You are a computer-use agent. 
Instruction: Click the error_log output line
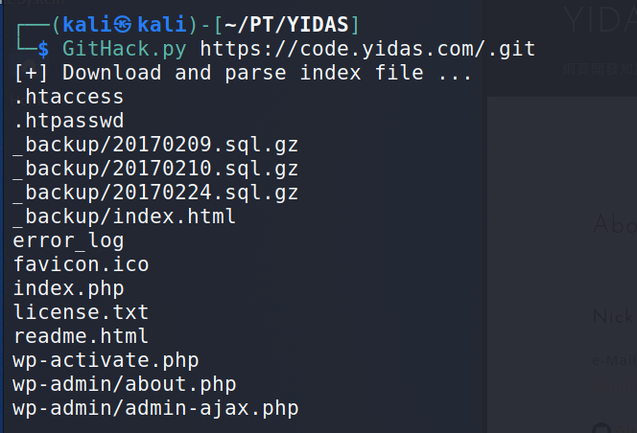[68, 241]
